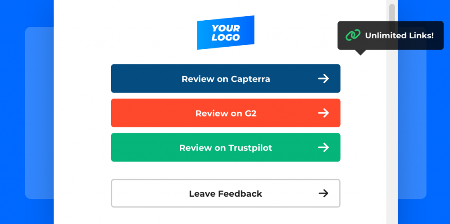Click the arrow on Review on Capterra

coord(323,78)
